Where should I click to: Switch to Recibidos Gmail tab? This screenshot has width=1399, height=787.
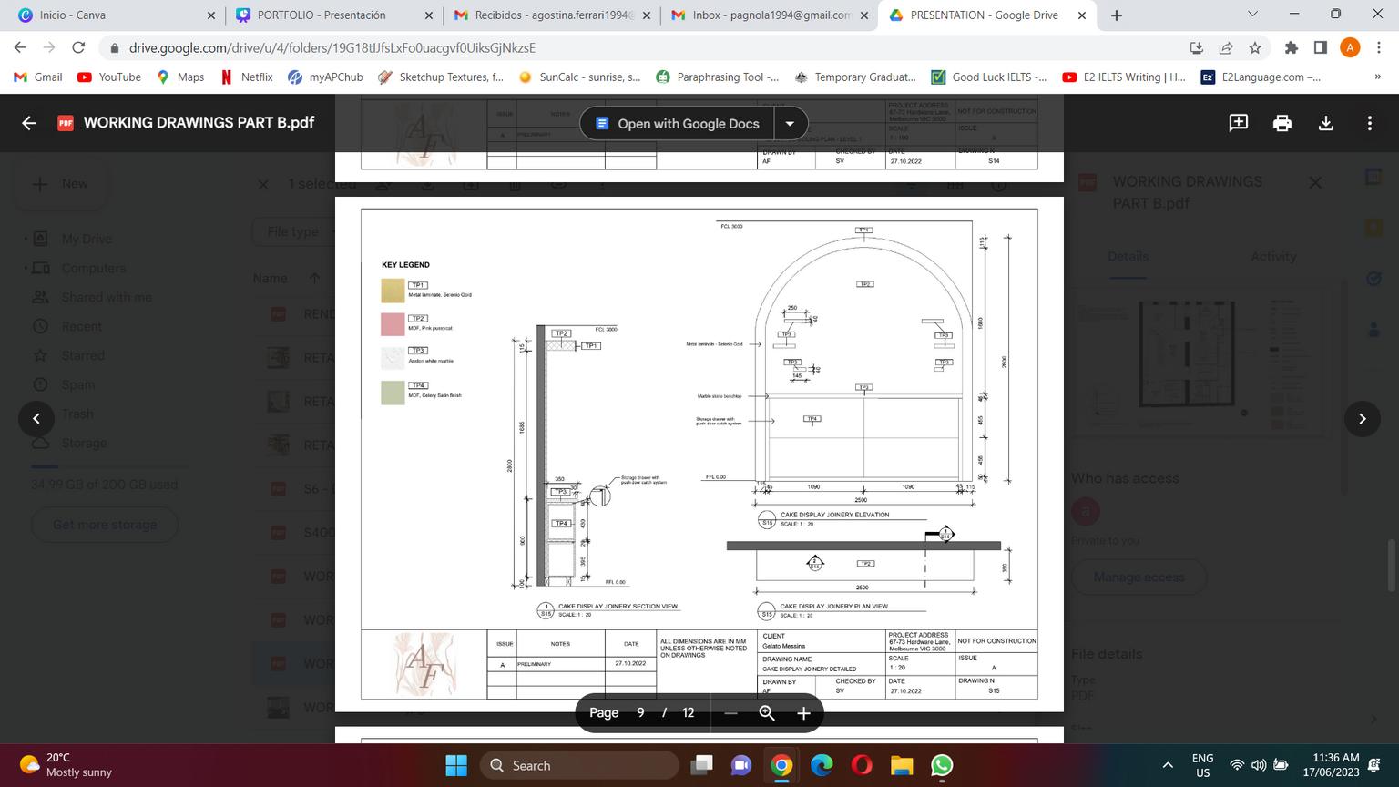pyautogui.click(x=551, y=15)
